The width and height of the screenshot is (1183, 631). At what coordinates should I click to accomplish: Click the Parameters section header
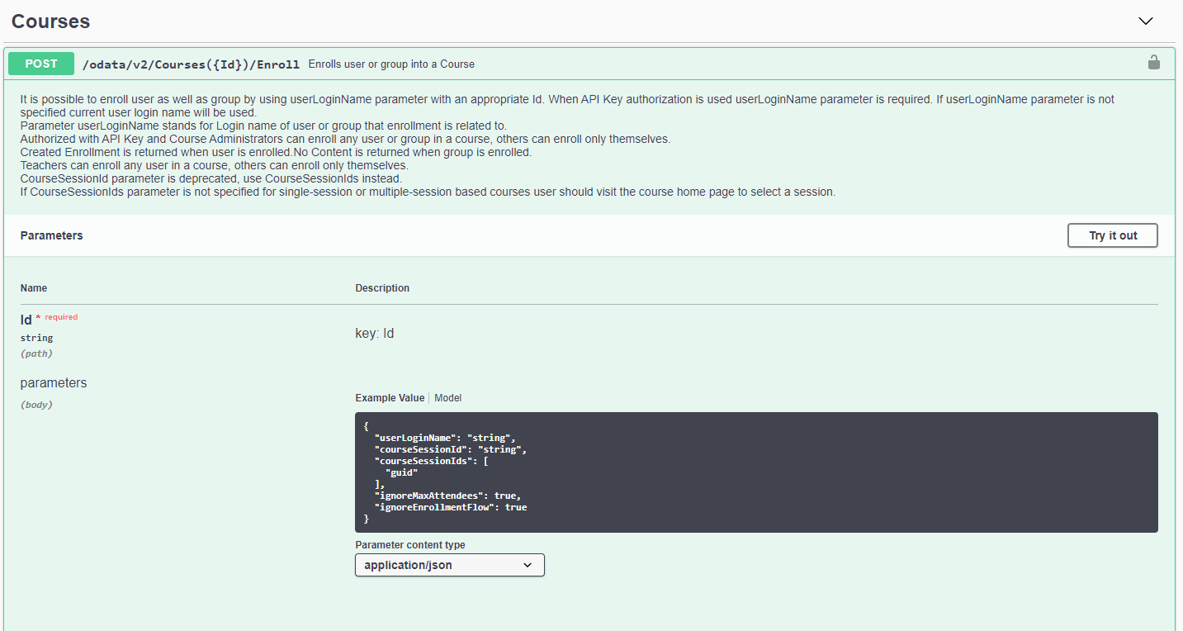coord(52,235)
